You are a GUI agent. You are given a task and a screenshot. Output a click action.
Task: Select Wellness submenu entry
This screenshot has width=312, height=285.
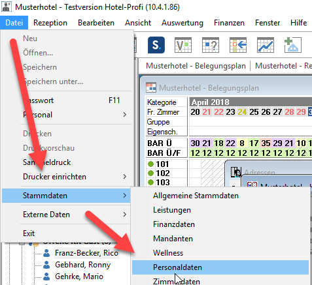[x=220, y=253]
